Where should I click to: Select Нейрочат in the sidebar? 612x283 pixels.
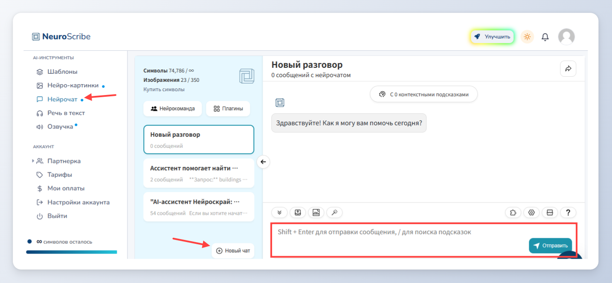(62, 99)
